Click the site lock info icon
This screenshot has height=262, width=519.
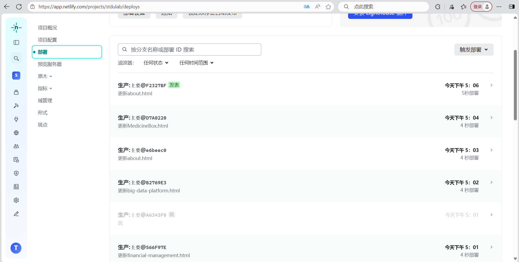[x=32, y=7]
